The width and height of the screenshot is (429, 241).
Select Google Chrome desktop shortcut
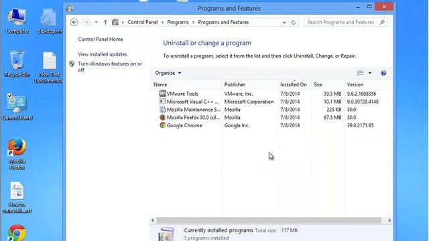click(x=17, y=233)
